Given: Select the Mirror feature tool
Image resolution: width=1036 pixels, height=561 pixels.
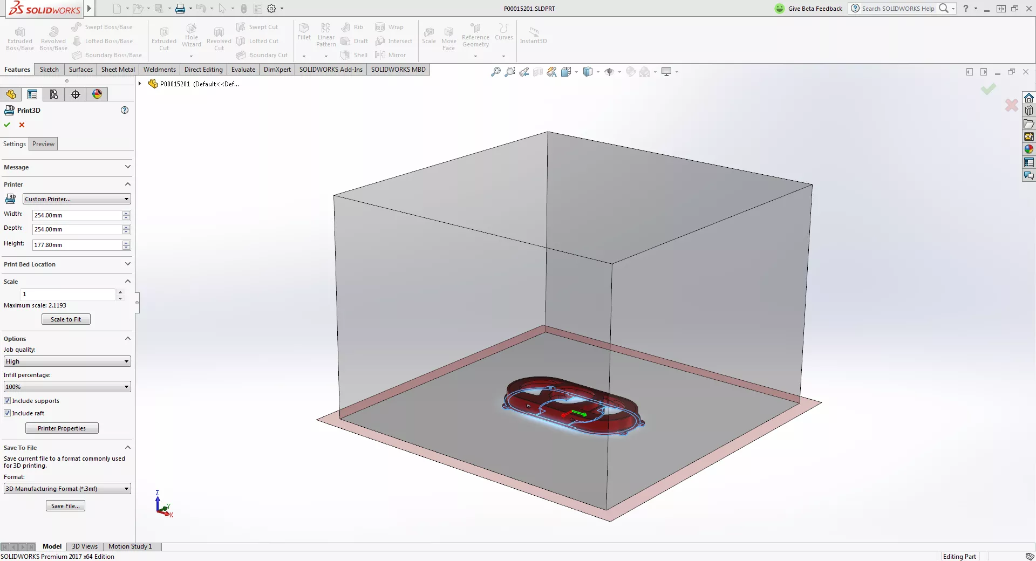Looking at the screenshot, I should tap(391, 54).
